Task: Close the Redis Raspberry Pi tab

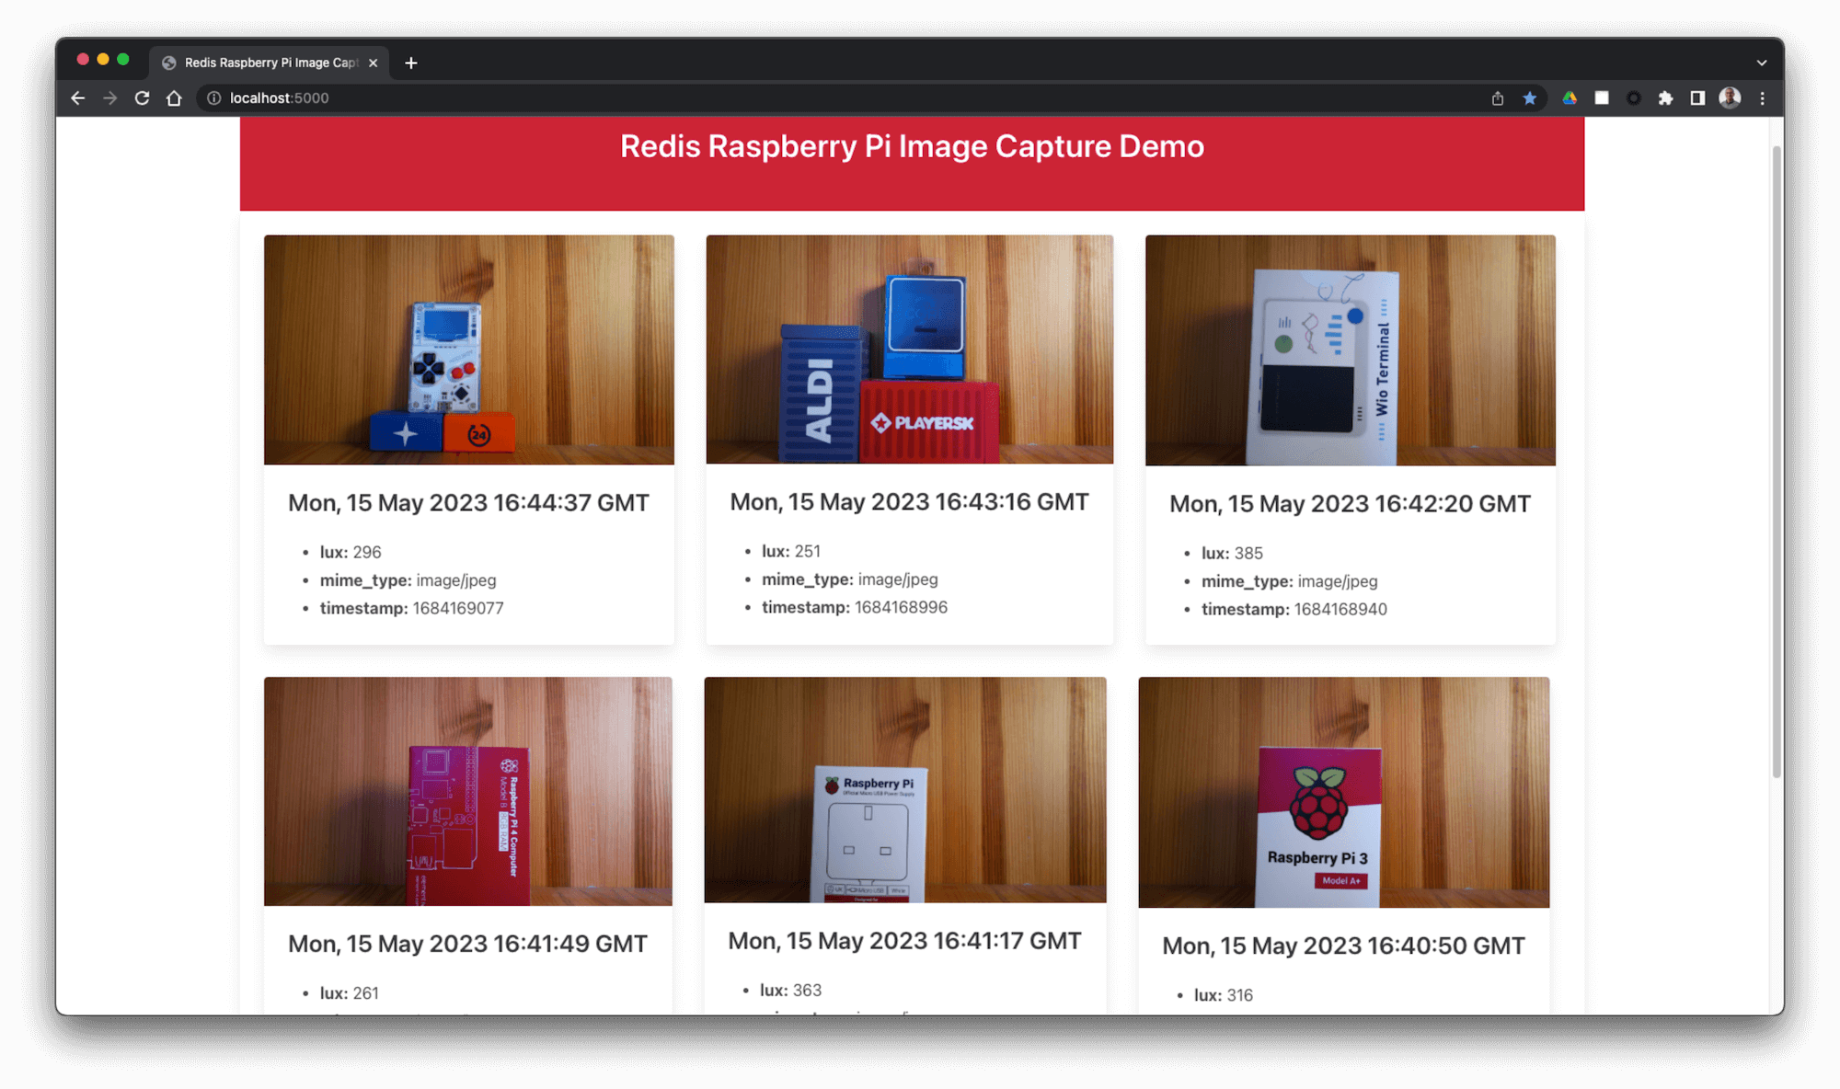Action: (373, 63)
